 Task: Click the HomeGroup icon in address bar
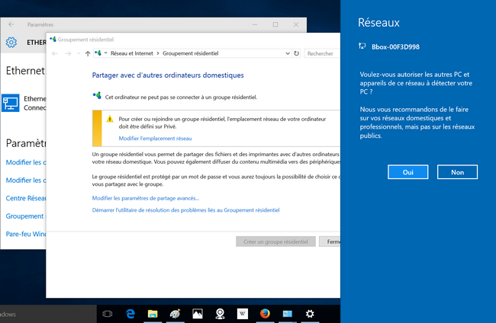tap(98, 53)
